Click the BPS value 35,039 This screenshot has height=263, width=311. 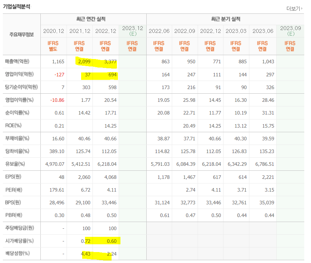click(x=267, y=203)
